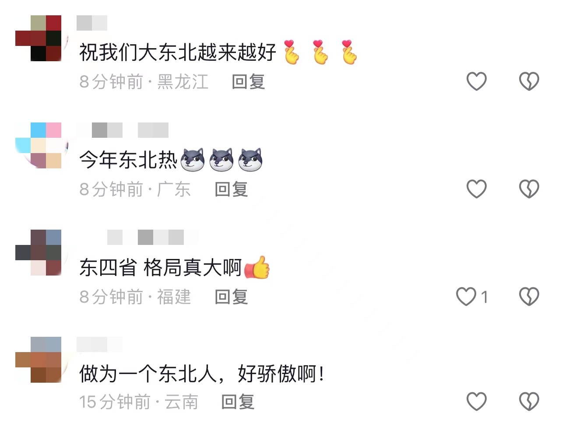562x426 pixels.
Task: Like the 今年东北热 comment
Action: [476, 189]
